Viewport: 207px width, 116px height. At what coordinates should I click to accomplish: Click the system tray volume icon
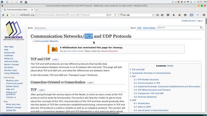click(x=185, y=2)
